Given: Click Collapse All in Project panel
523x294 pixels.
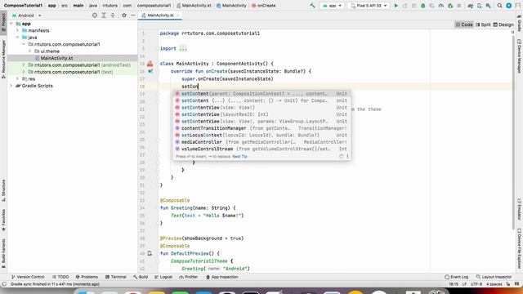Looking at the screenshot, I should pyautogui.click(x=113, y=16).
